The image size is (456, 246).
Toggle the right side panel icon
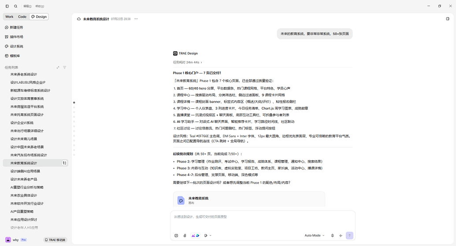click(x=448, y=19)
